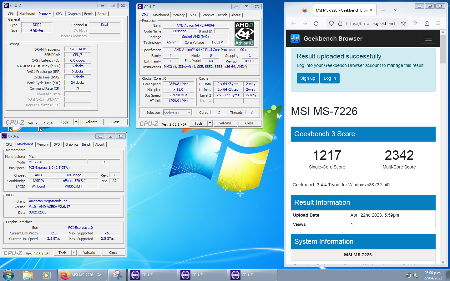
Task: Open the Firefox extensions puzzle icon
Action: 427,23
